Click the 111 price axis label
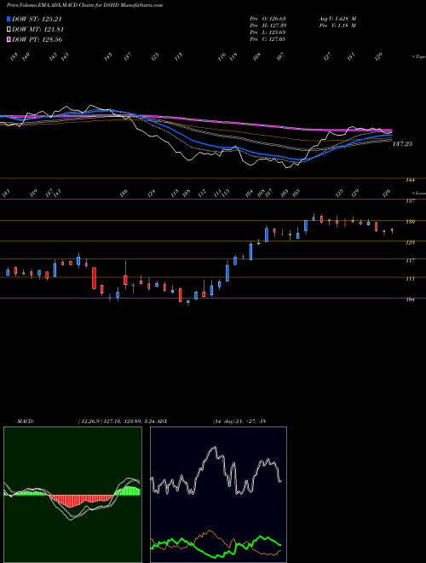426x563 pixels. [410, 279]
